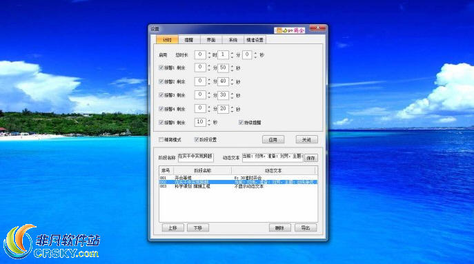Toggle the 阶段设置 checkbox

(197, 139)
